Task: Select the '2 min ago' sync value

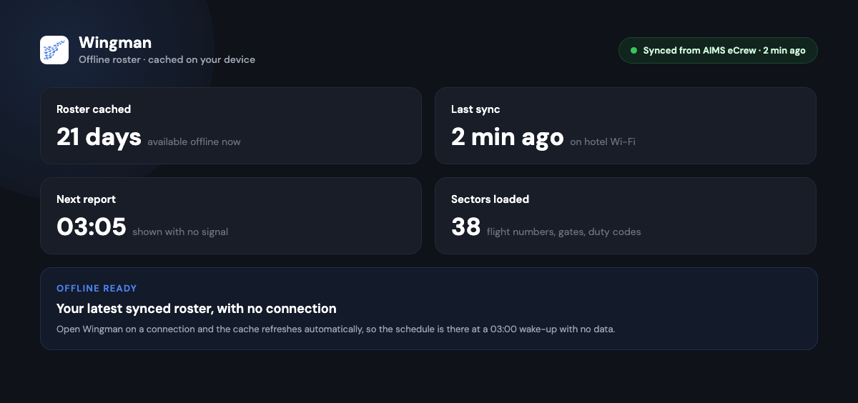Action: [x=508, y=136]
